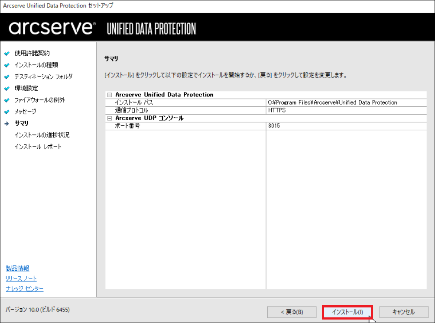This screenshot has width=435, height=323.
Task: Click the checkmark icon beside 使用許諾契約
Action: tap(6, 54)
